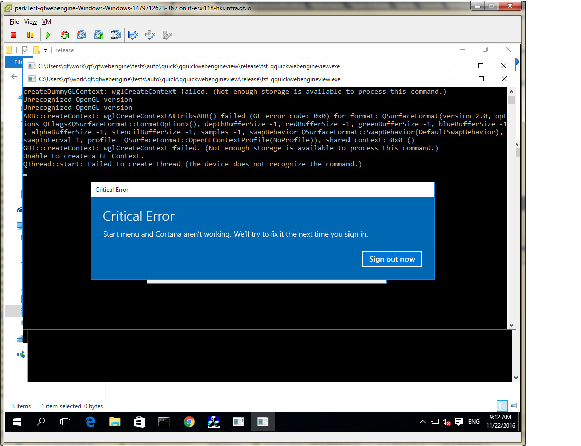Take a snapshot of the virtual machine

point(82,35)
